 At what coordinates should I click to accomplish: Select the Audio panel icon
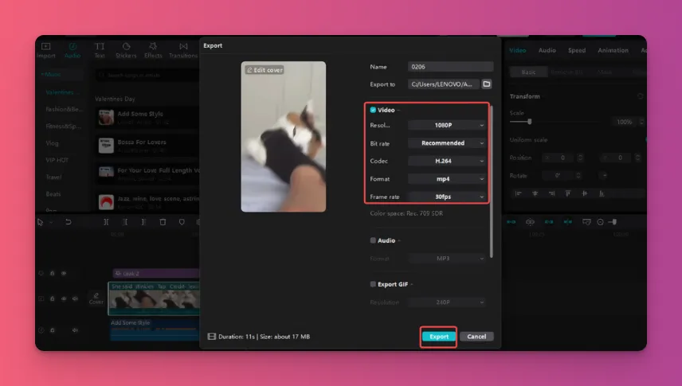(x=73, y=50)
